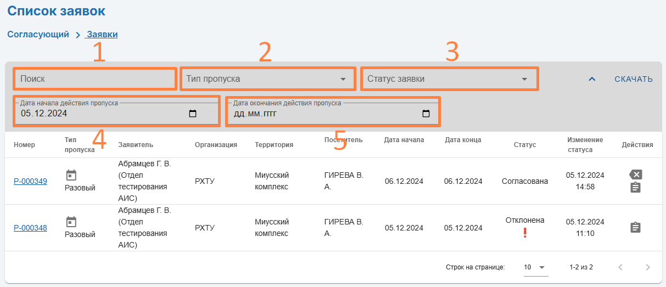Expand the Тип пропуска dropdown
Viewport: 666px width, 287px height.
(343, 79)
